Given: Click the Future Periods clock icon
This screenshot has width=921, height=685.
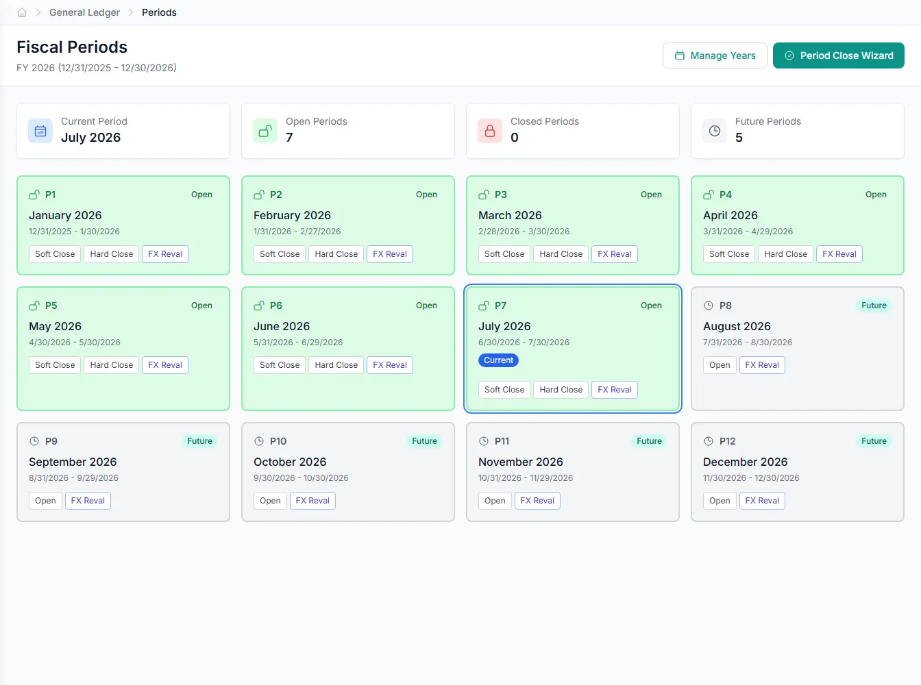Looking at the screenshot, I should [x=715, y=131].
